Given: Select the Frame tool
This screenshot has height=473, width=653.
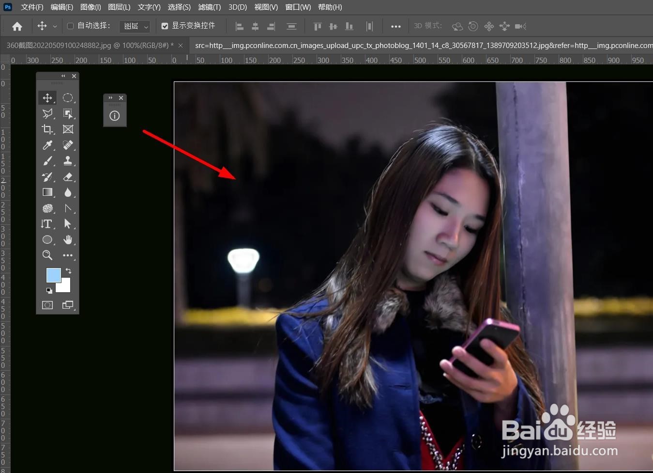Looking at the screenshot, I should [68, 129].
